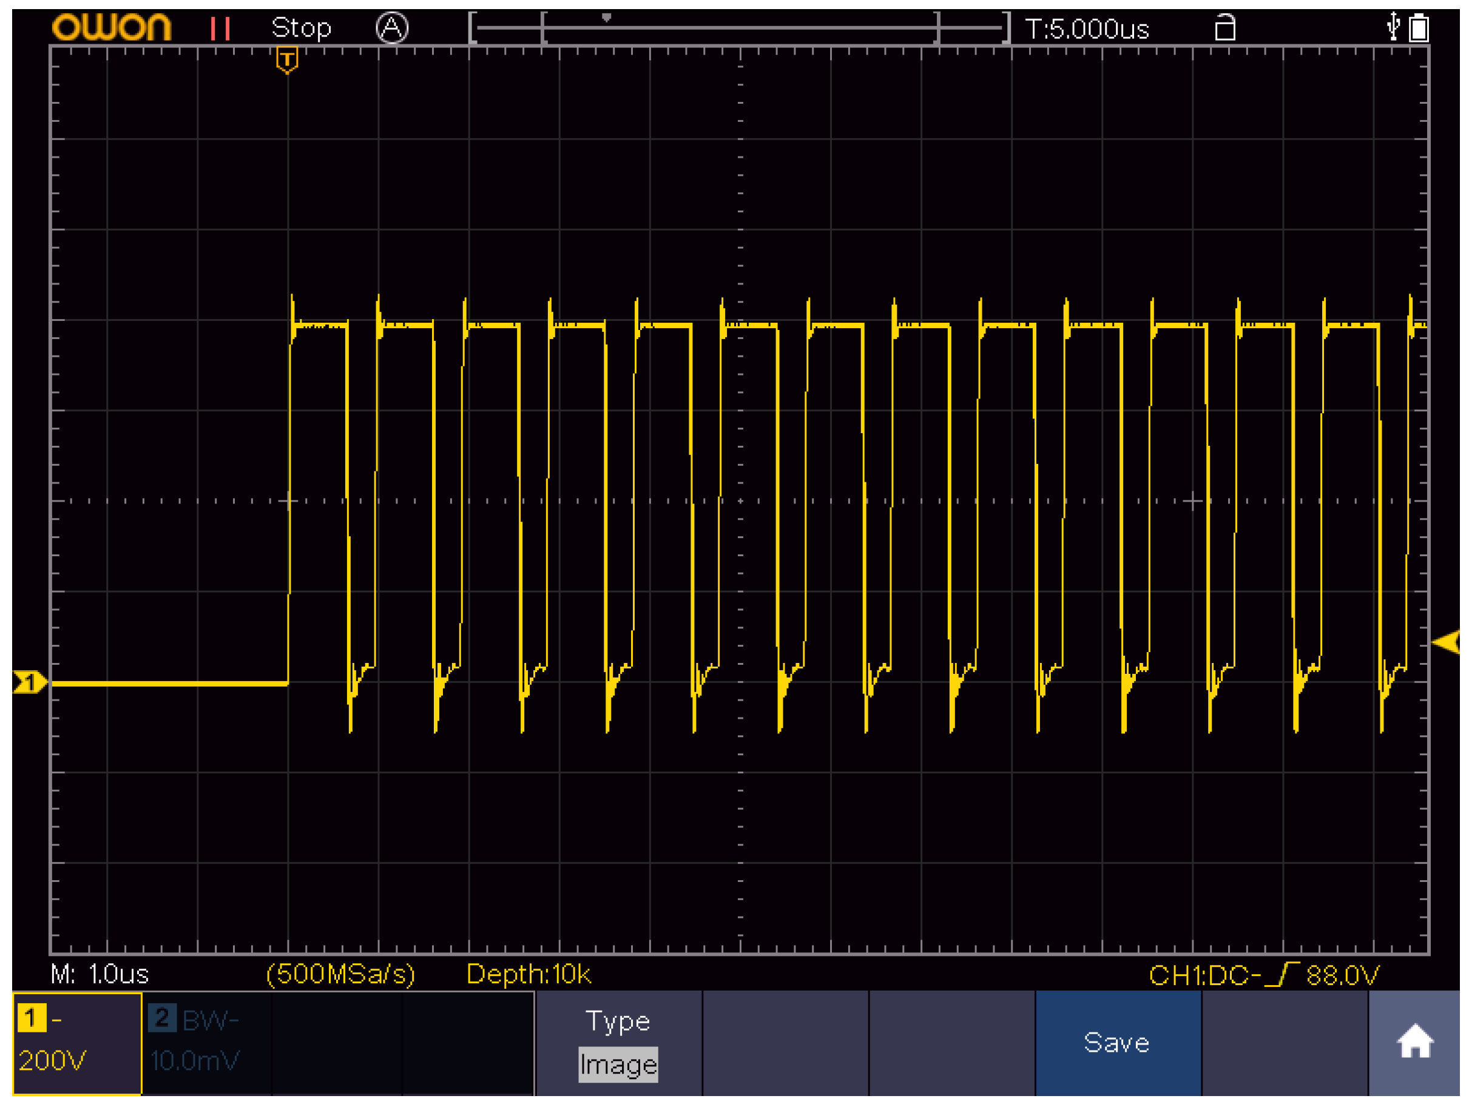This screenshot has height=1107, width=1469.
Task: Select the Depth:10k memory depth label
Action: point(529,974)
